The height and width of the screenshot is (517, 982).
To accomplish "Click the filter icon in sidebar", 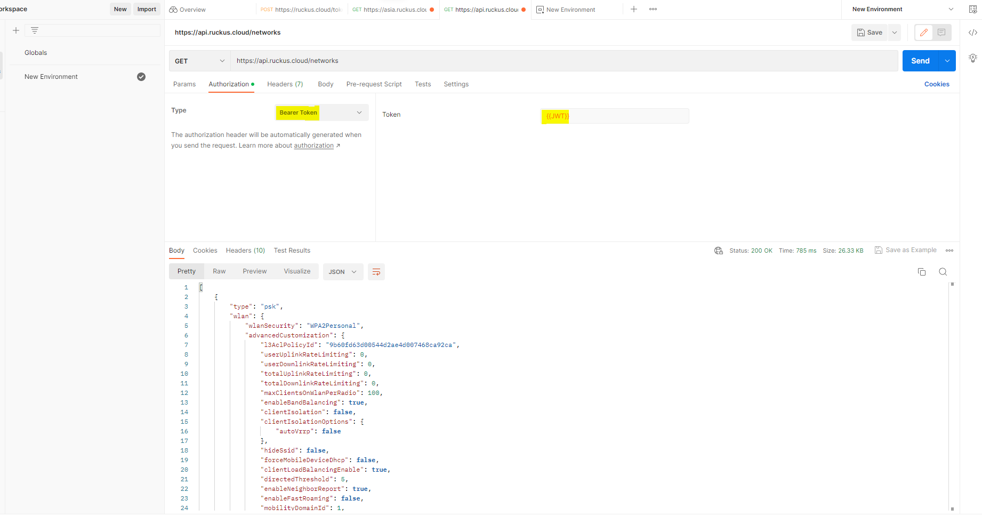I will [35, 30].
